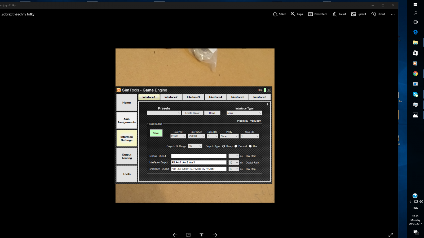Switch to Interface5 tab
This screenshot has height=238, width=424.
(238, 97)
